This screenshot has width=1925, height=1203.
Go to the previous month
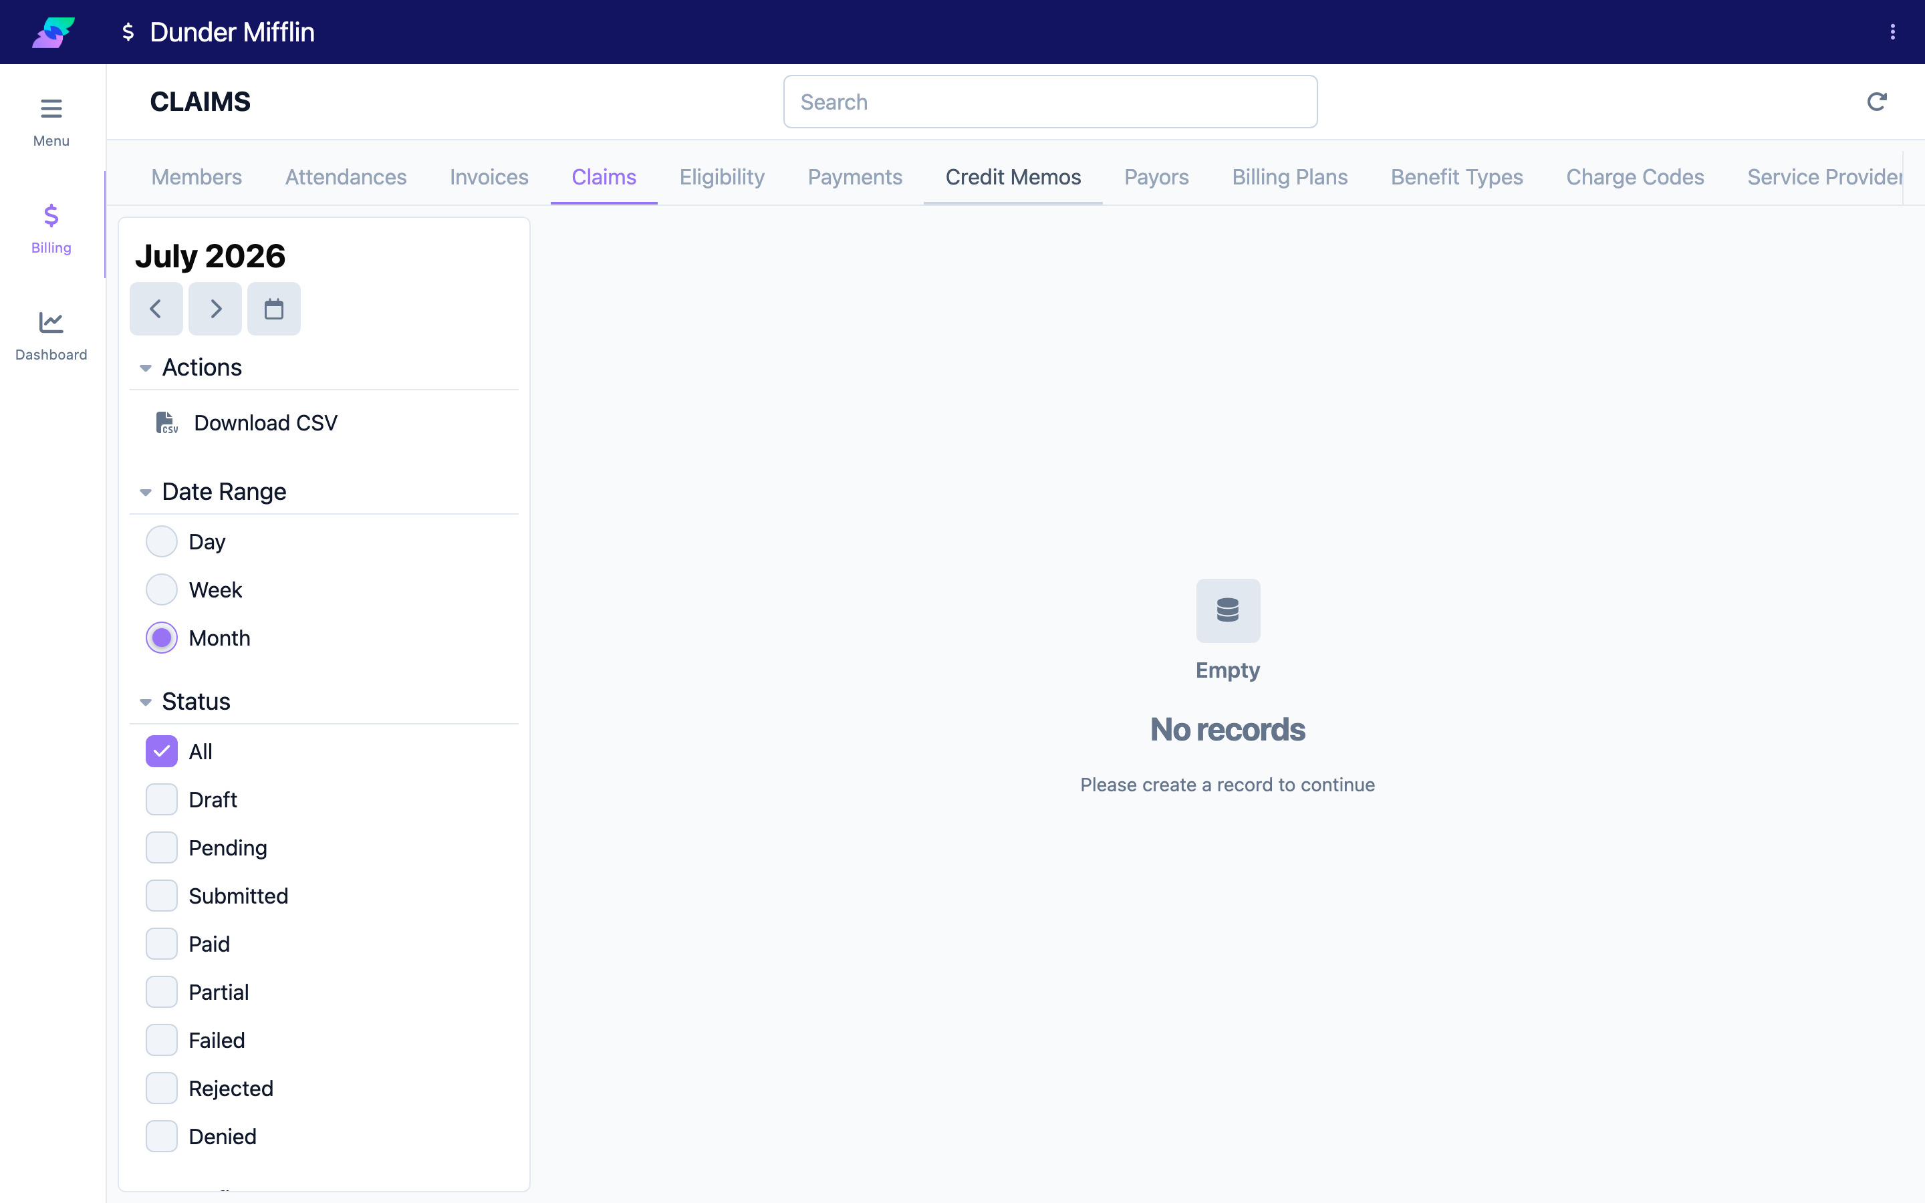pos(156,309)
